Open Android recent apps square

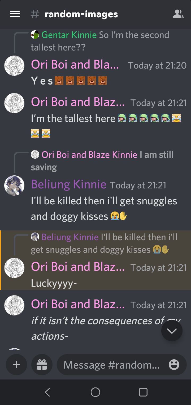click(143, 392)
